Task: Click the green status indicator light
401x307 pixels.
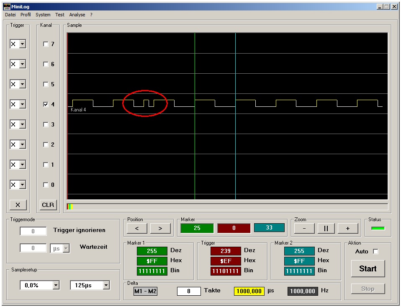Action: point(378,228)
